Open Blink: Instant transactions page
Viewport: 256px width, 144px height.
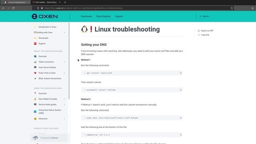pos(50,78)
